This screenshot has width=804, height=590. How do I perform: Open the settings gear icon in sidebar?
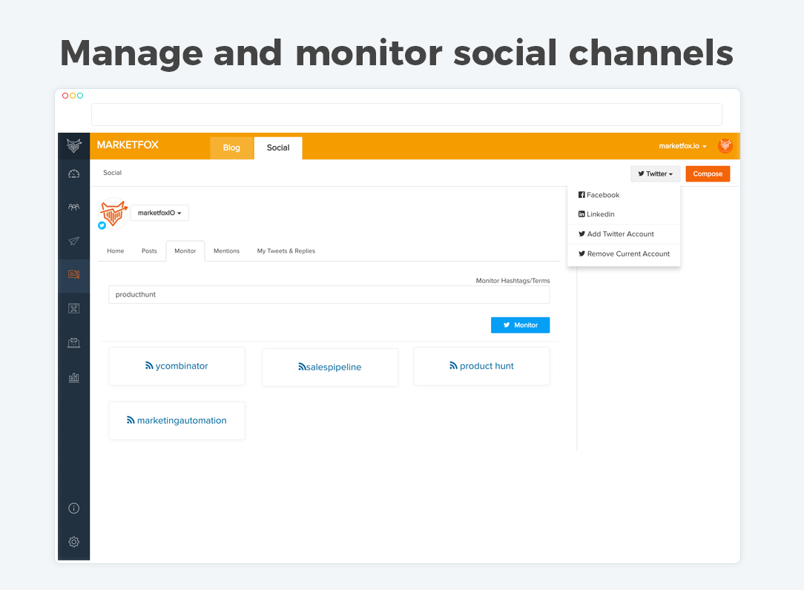point(74,542)
